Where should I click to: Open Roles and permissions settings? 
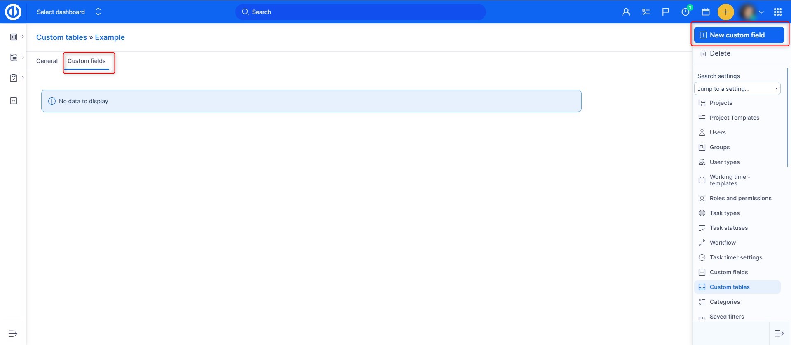740,198
